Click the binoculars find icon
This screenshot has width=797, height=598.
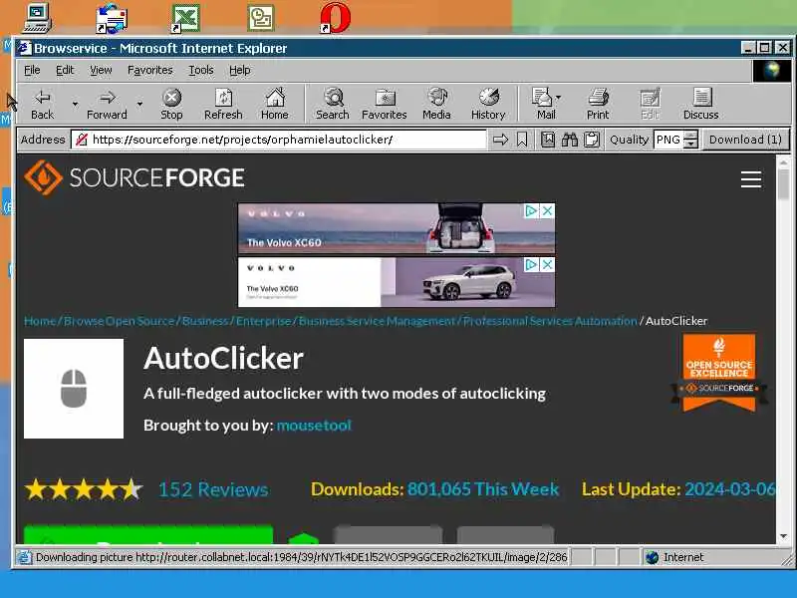(569, 140)
